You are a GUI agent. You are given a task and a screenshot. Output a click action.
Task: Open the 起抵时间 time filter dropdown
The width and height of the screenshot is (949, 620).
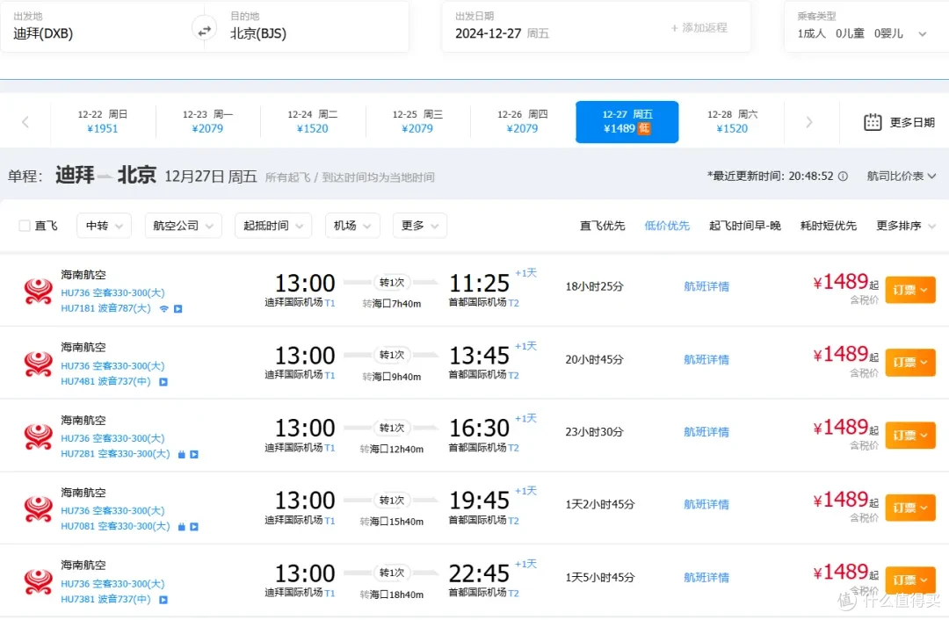273,226
